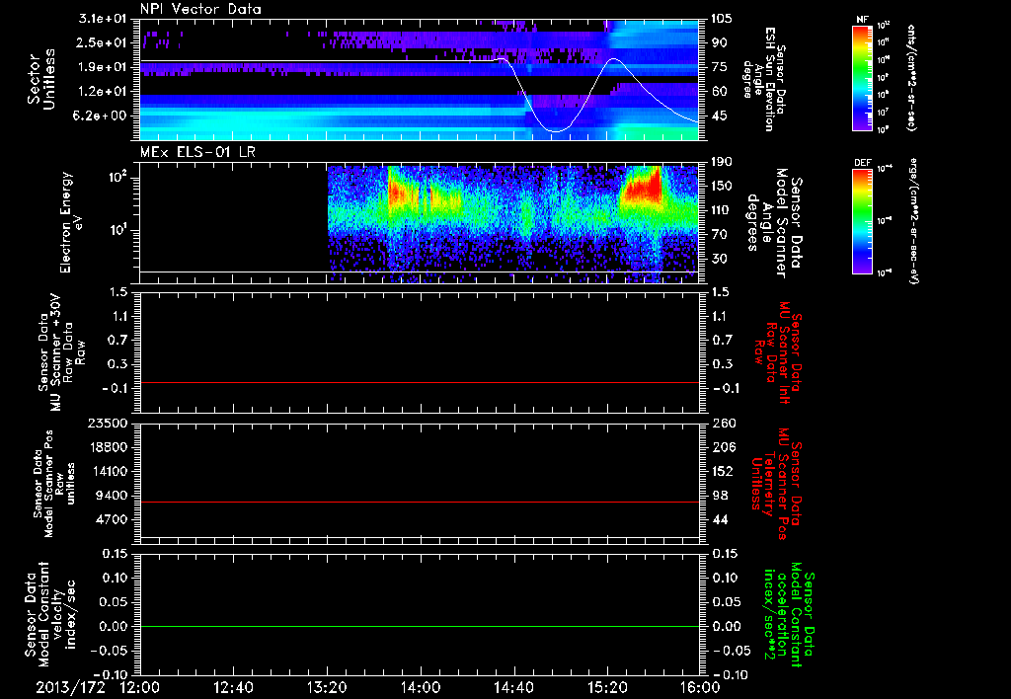
Task: Select the 'NPI Vector Data' panel title
Action: pos(201,9)
